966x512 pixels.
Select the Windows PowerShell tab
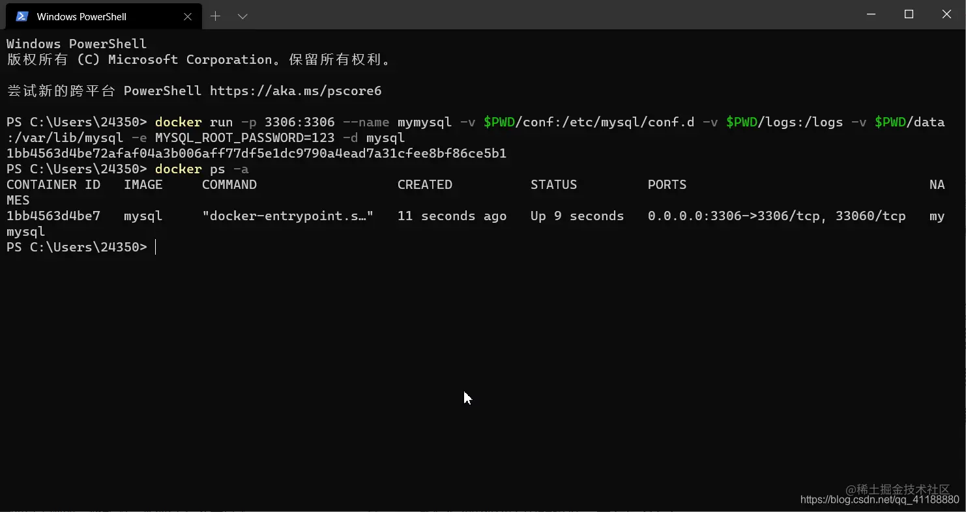click(104, 16)
